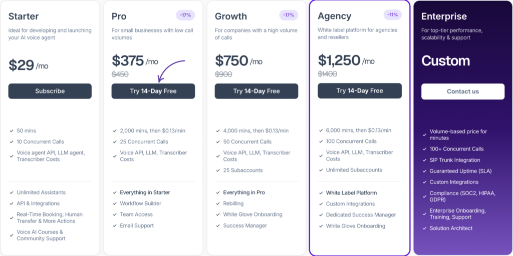Click checkmark icon beside White Label Platform
513x256 pixels.
click(321, 192)
